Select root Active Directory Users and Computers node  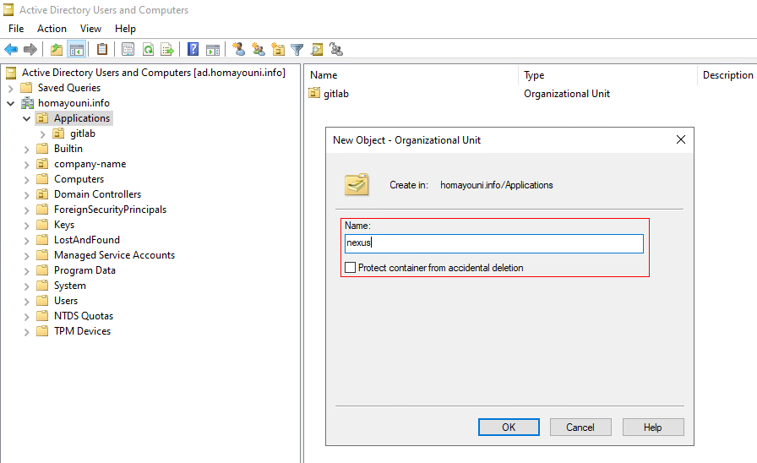tap(154, 73)
